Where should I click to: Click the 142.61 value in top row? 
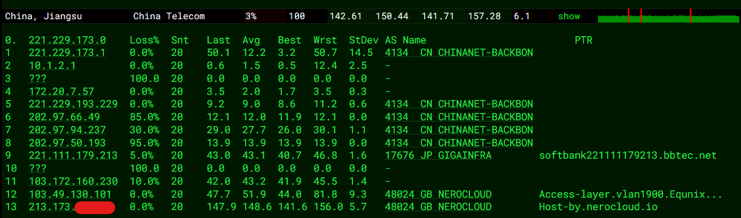(345, 16)
